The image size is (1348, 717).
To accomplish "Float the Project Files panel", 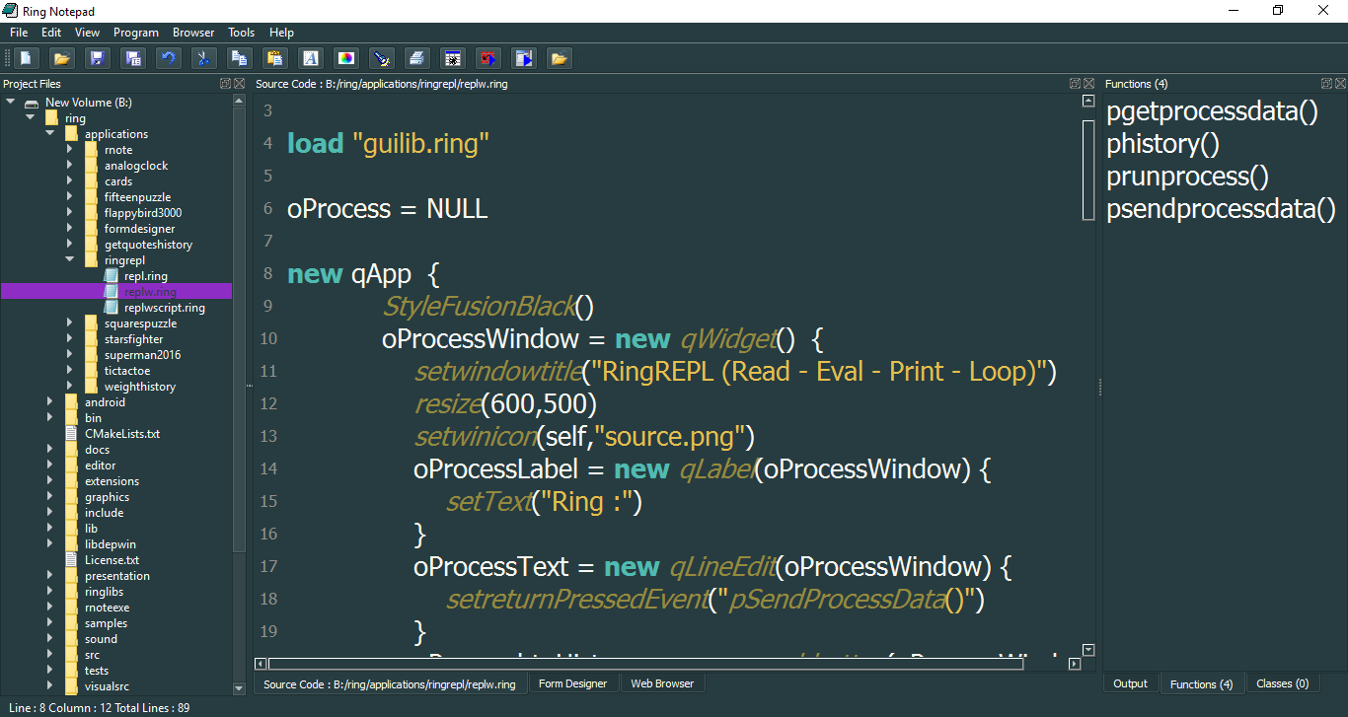I will 225,84.
